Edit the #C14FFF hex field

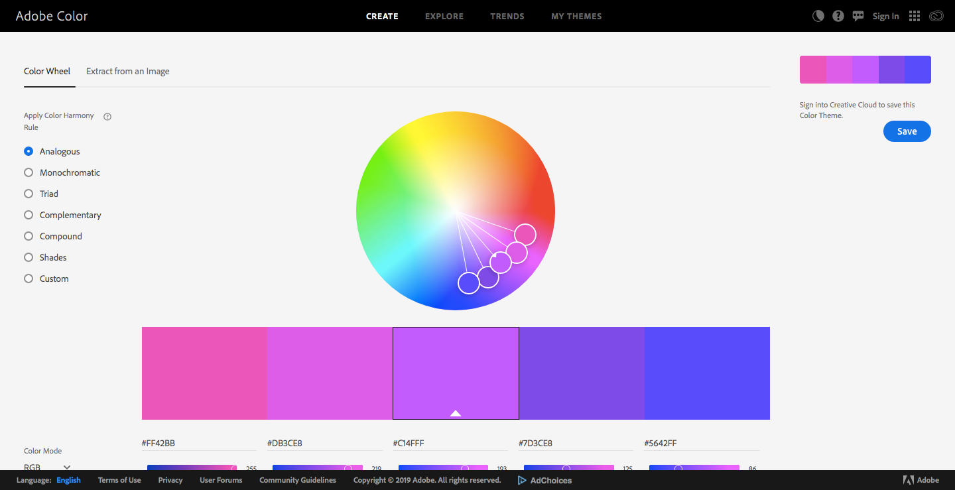[450, 443]
